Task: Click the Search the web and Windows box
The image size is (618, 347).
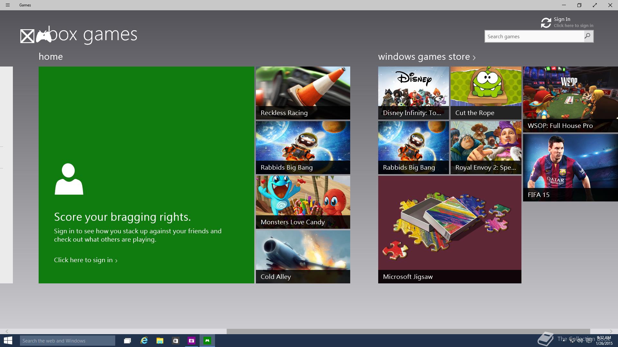Action: point(68,341)
